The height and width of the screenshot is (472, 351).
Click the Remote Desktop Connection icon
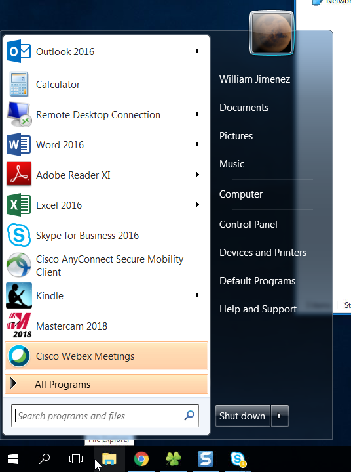coord(19,114)
